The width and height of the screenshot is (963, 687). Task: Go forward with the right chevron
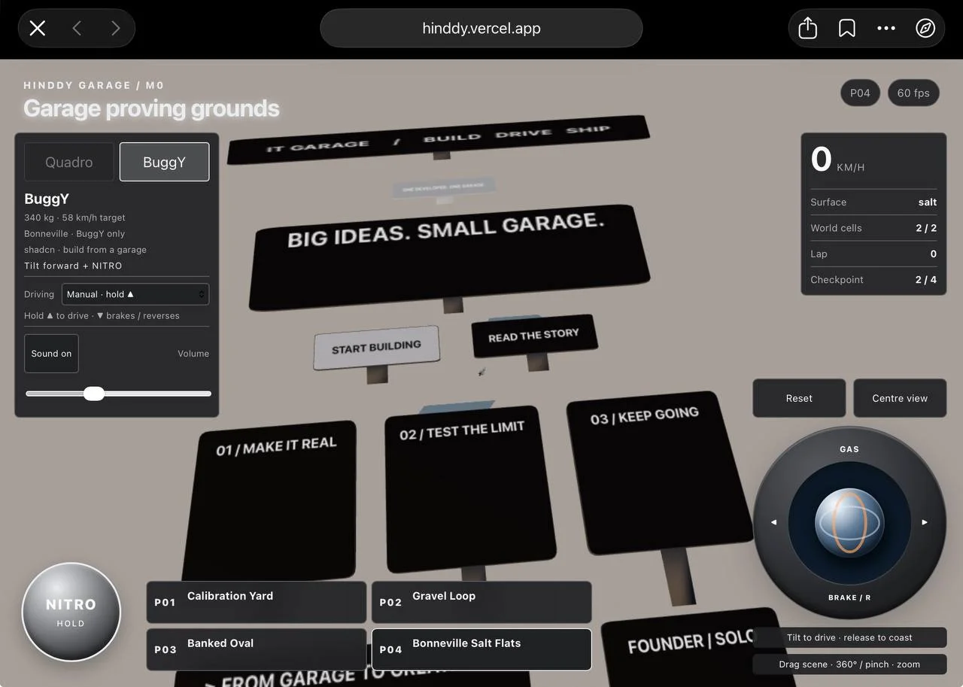(x=115, y=29)
